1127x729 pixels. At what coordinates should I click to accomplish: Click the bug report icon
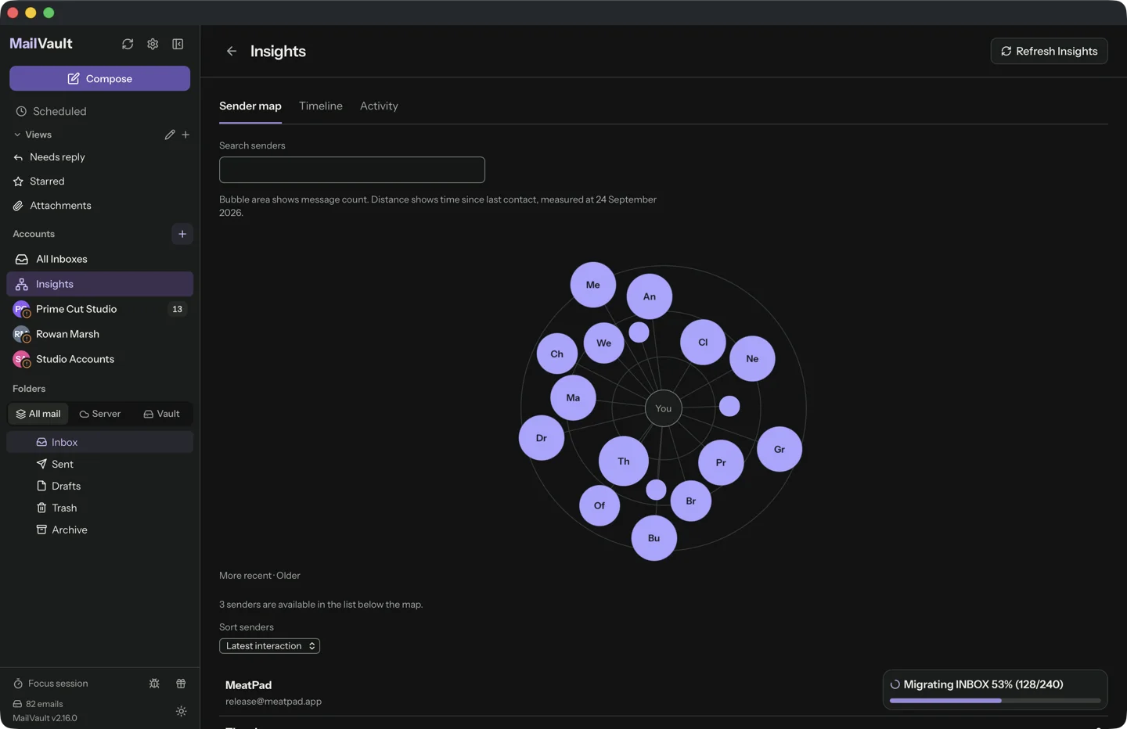[154, 684]
